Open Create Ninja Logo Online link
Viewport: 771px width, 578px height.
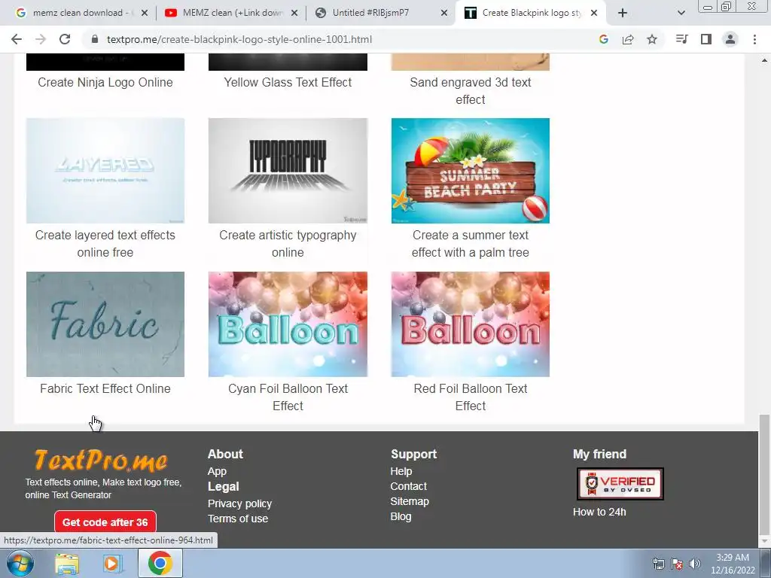point(105,82)
